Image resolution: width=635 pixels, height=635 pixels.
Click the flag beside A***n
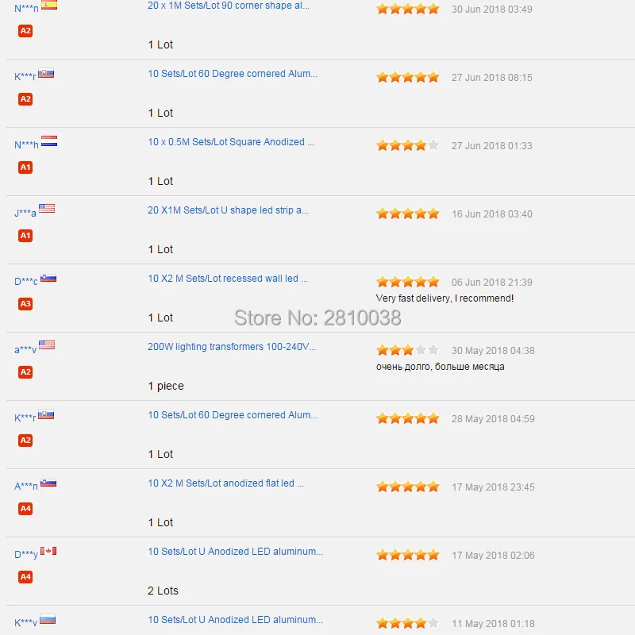click(x=48, y=483)
